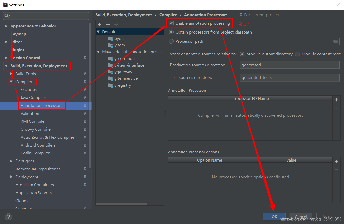
Task: Select the Processor path radio option
Action: pyautogui.click(x=171, y=41)
